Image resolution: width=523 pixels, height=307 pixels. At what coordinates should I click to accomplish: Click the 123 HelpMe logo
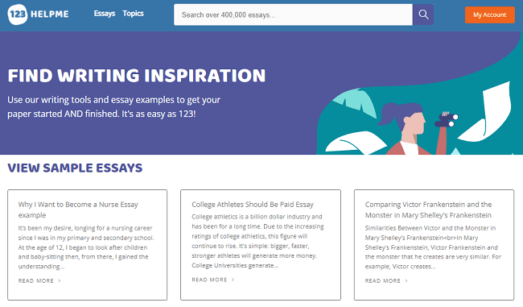pyautogui.click(x=38, y=15)
